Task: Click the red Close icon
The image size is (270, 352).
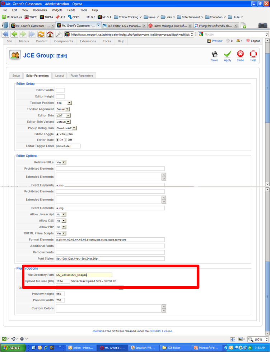Action: point(240,55)
